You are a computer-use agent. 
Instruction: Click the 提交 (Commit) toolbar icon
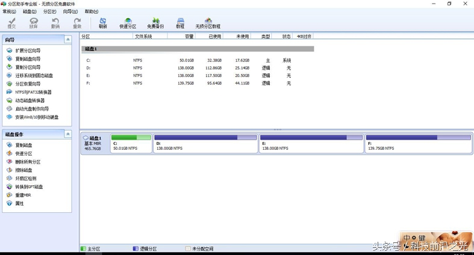tap(11, 23)
